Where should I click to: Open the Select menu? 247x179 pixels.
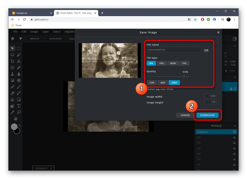pyautogui.click(x=57, y=32)
